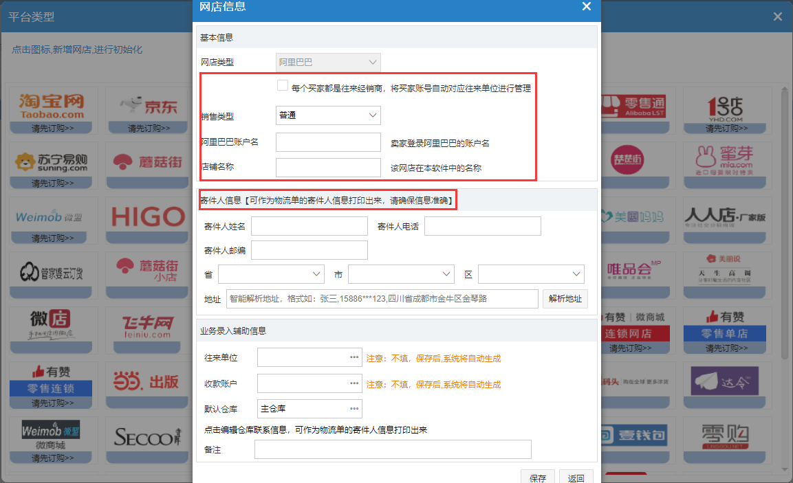793x483 pixels.
Task: Choose the 有赞零售连锁 platform icon
Action: pos(51,380)
